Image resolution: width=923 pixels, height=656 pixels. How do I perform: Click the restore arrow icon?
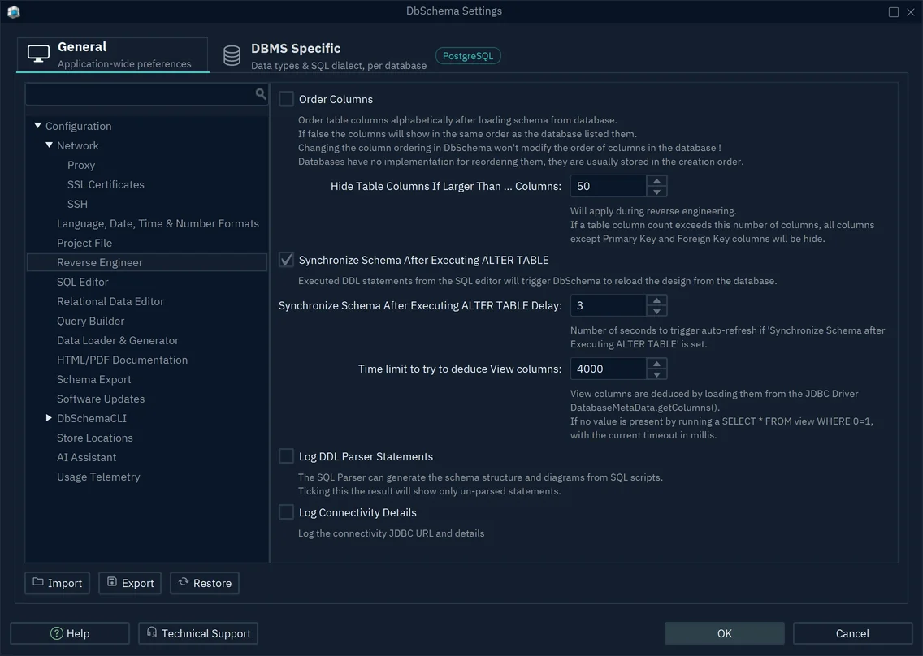[184, 582]
